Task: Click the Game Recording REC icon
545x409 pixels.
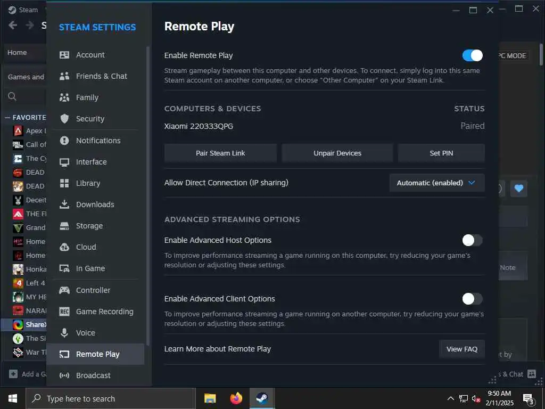Action: [x=64, y=312]
